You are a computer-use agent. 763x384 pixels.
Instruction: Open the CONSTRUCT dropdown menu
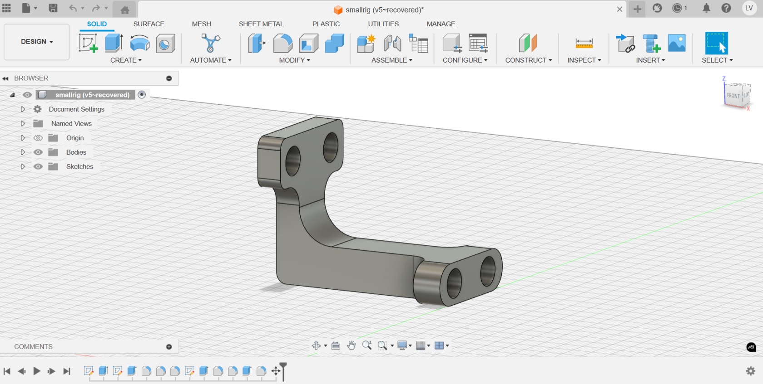pyautogui.click(x=529, y=60)
